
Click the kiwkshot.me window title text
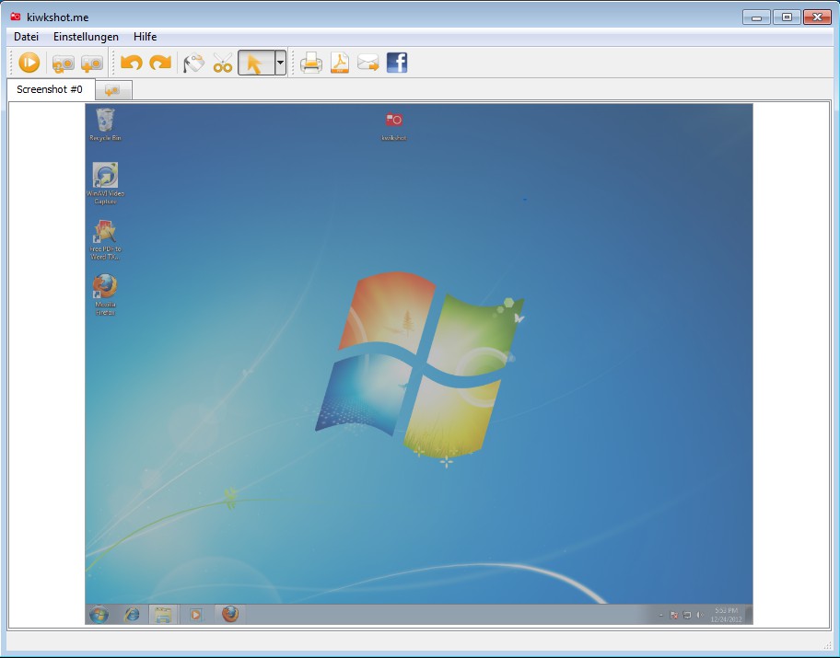(57, 17)
